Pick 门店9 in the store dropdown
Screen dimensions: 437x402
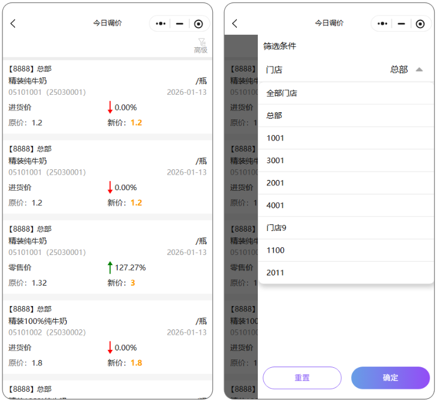point(277,227)
